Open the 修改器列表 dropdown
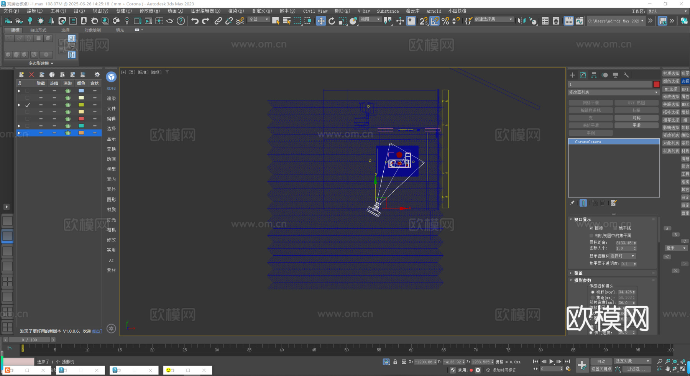690x376 pixels. point(613,92)
